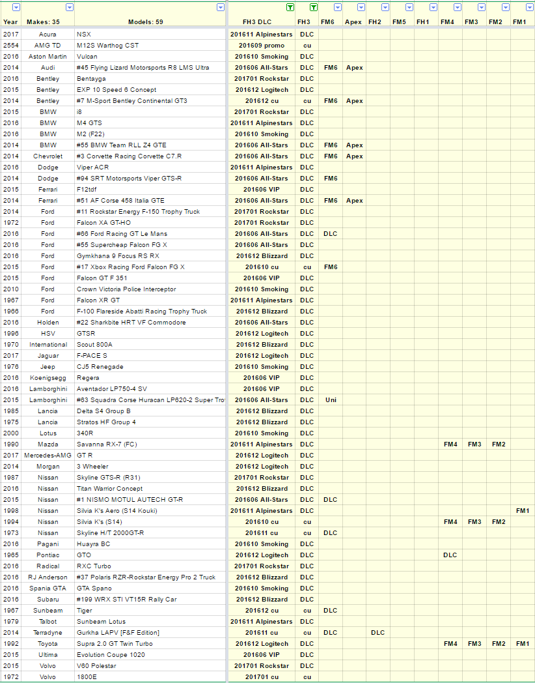This screenshot has width=535, height=683.
Task: Select the '#199 WRX STI VT15R Rally Car' cell
Action: (150, 600)
